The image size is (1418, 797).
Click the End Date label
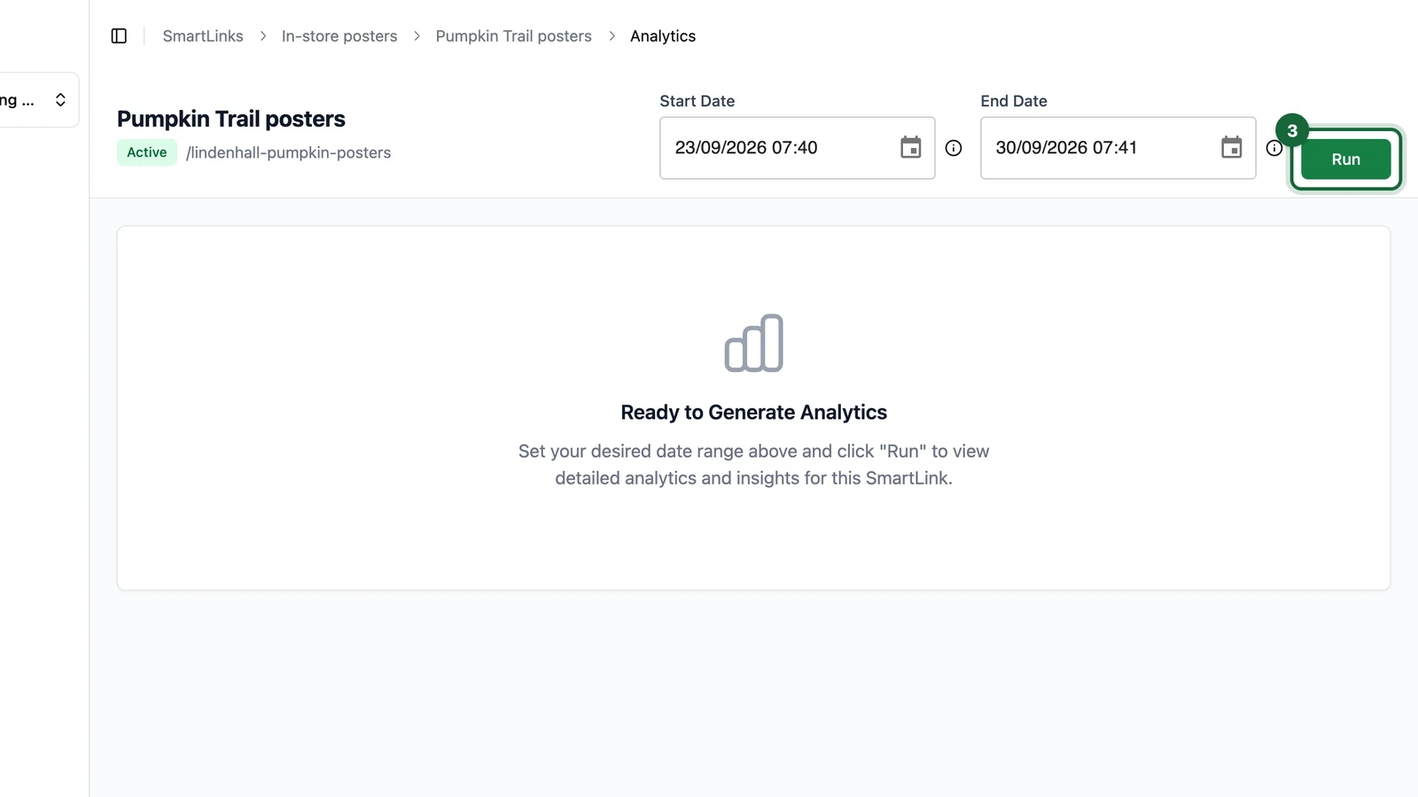coord(1014,101)
